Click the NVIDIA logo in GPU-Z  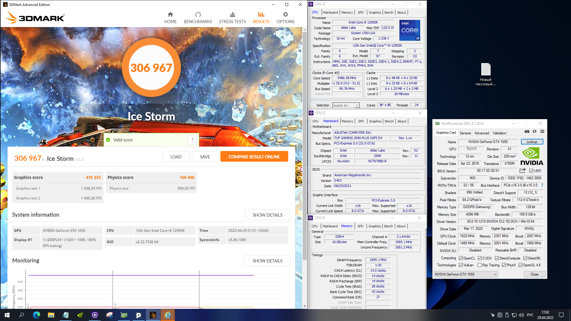coord(532,157)
